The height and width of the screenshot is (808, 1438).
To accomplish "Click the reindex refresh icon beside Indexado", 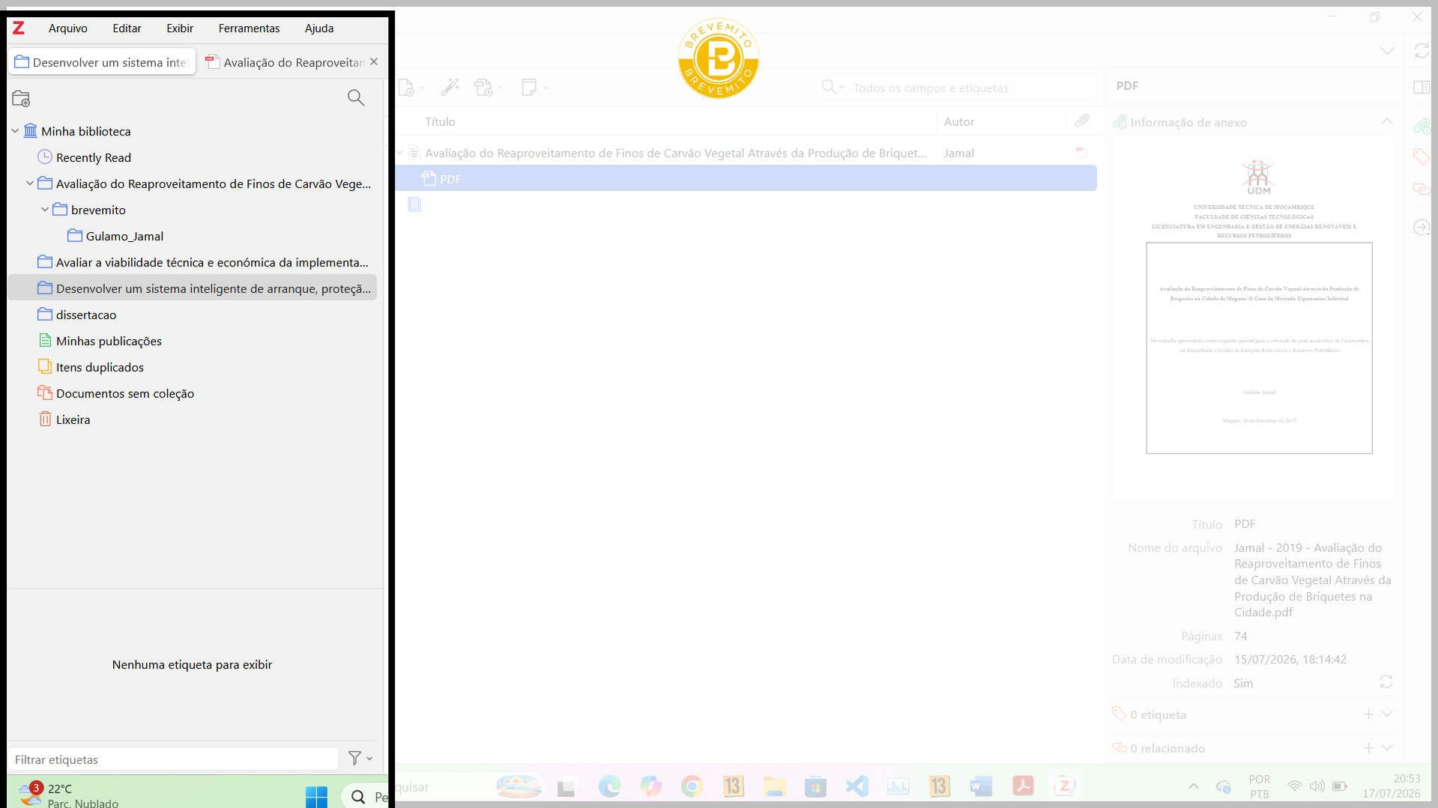I will 1386,681.
